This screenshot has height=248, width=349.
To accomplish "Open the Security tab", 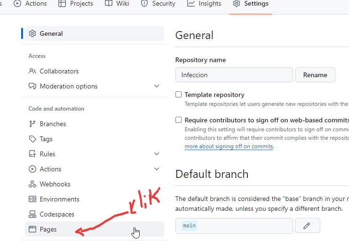I will 158,4.
